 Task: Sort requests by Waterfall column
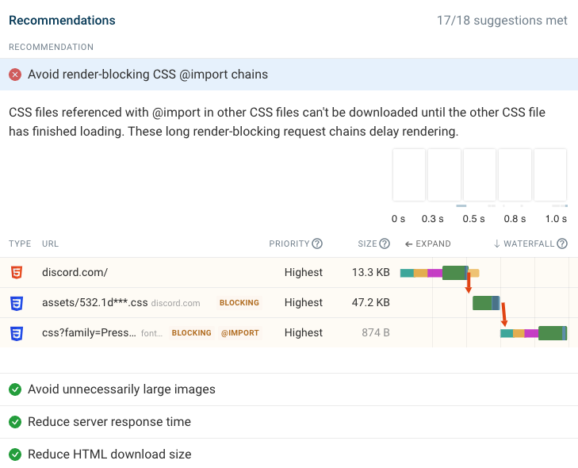[524, 244]
